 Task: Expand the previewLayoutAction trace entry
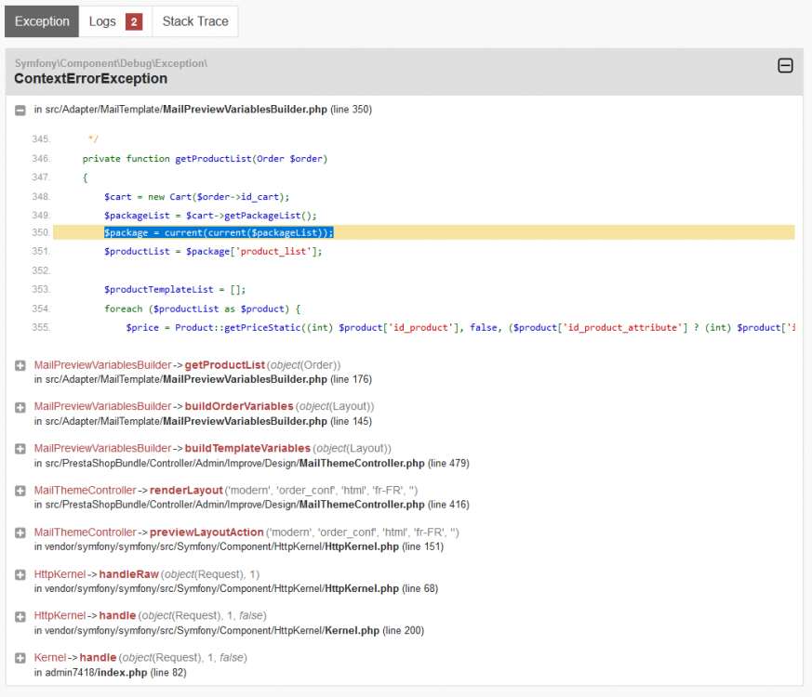coord(20,533)
